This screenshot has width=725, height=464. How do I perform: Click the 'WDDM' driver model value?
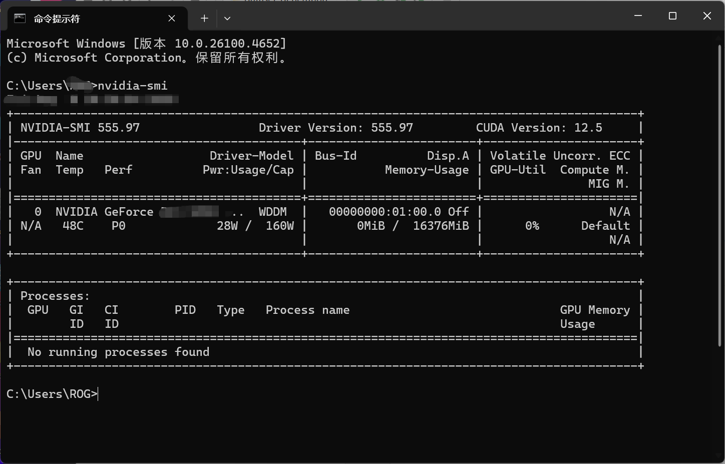[x=273, y=212]
